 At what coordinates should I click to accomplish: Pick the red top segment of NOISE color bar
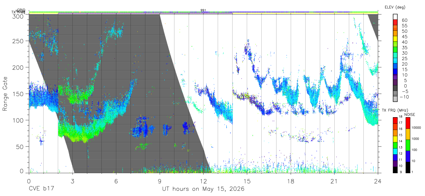pos(407,123)
